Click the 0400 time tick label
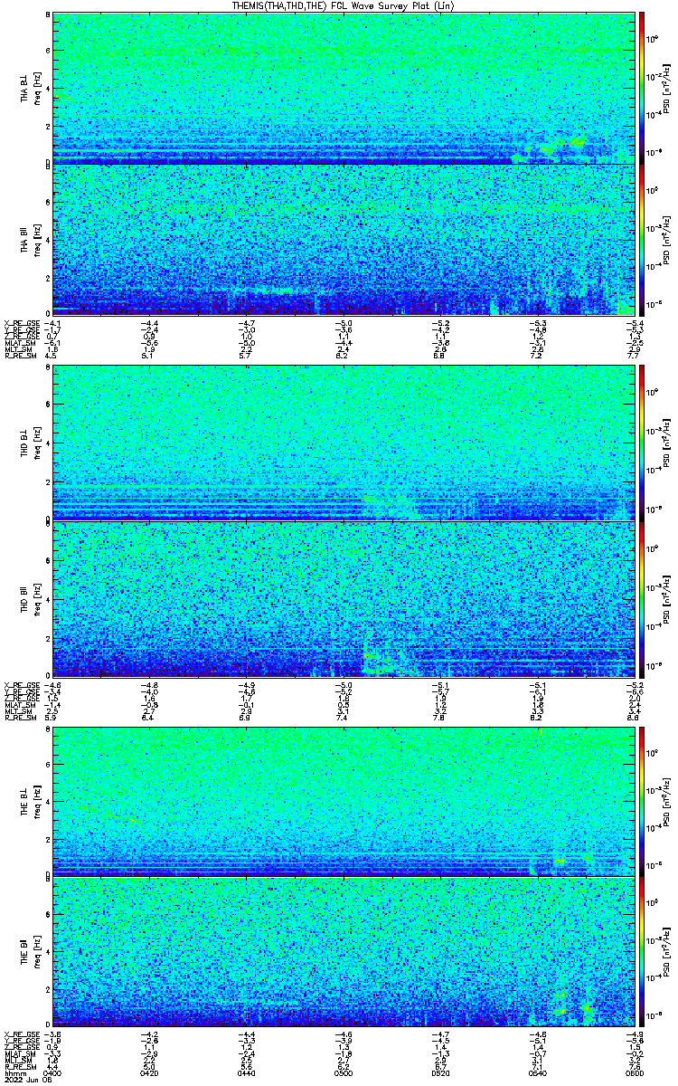 [x=53, y=1072]
